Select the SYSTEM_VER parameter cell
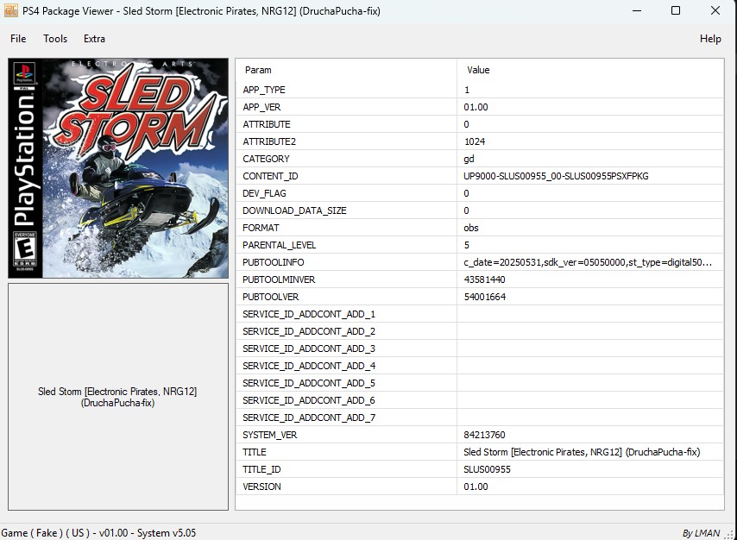This screenshot has width=737, height=540. pyautogui.click(x=346, y=435)
